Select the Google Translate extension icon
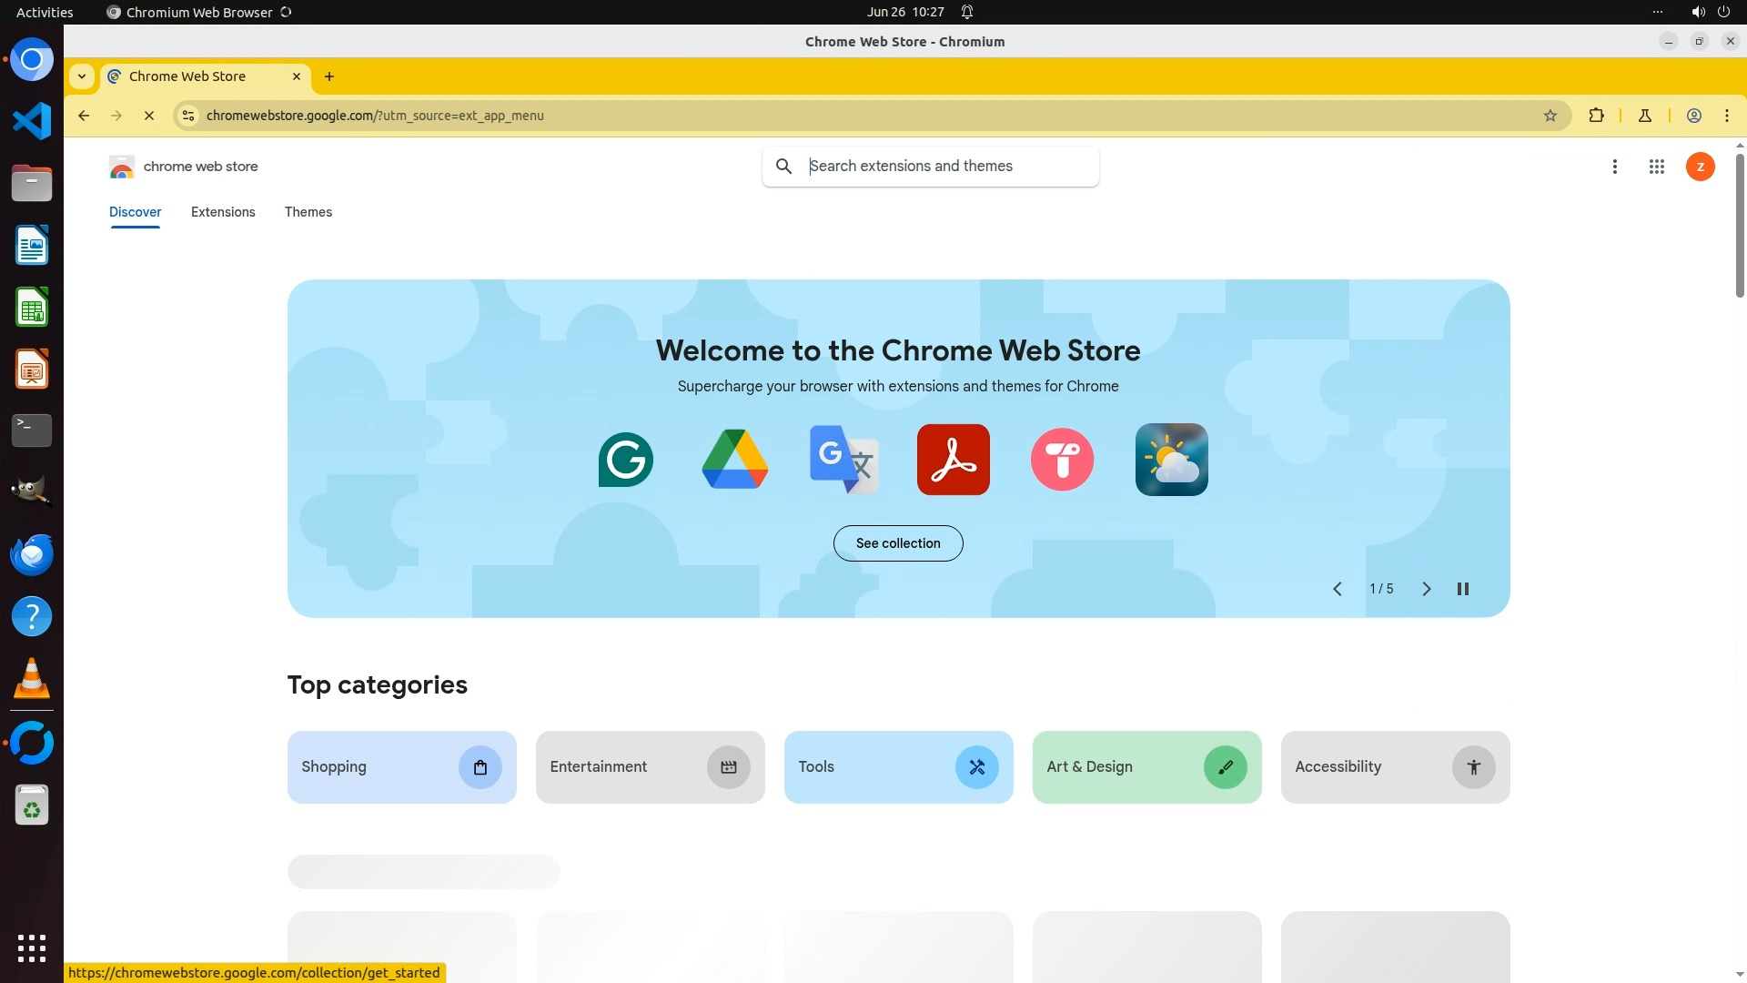 [x=843, y=460]
